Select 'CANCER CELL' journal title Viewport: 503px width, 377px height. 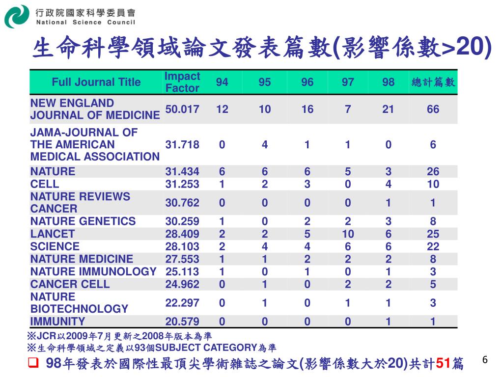point(70,284)
